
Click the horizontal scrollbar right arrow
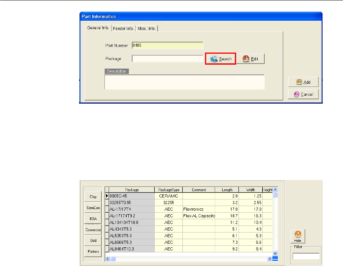269,259
